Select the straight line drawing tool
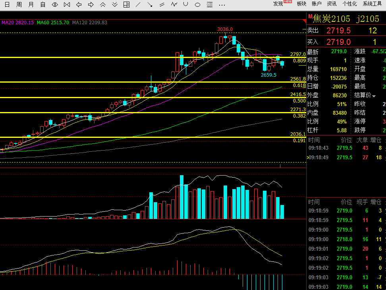The height and width of the screenshot is (290, 386). (138, 4)
